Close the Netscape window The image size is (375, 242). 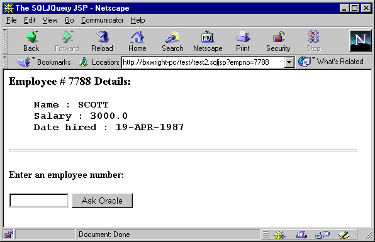[x=366, y=8]
